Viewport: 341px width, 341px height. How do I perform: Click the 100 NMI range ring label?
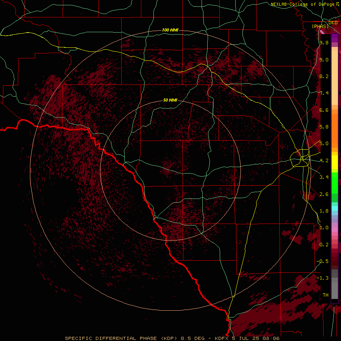pyautogui.click(x=170, y=30)
